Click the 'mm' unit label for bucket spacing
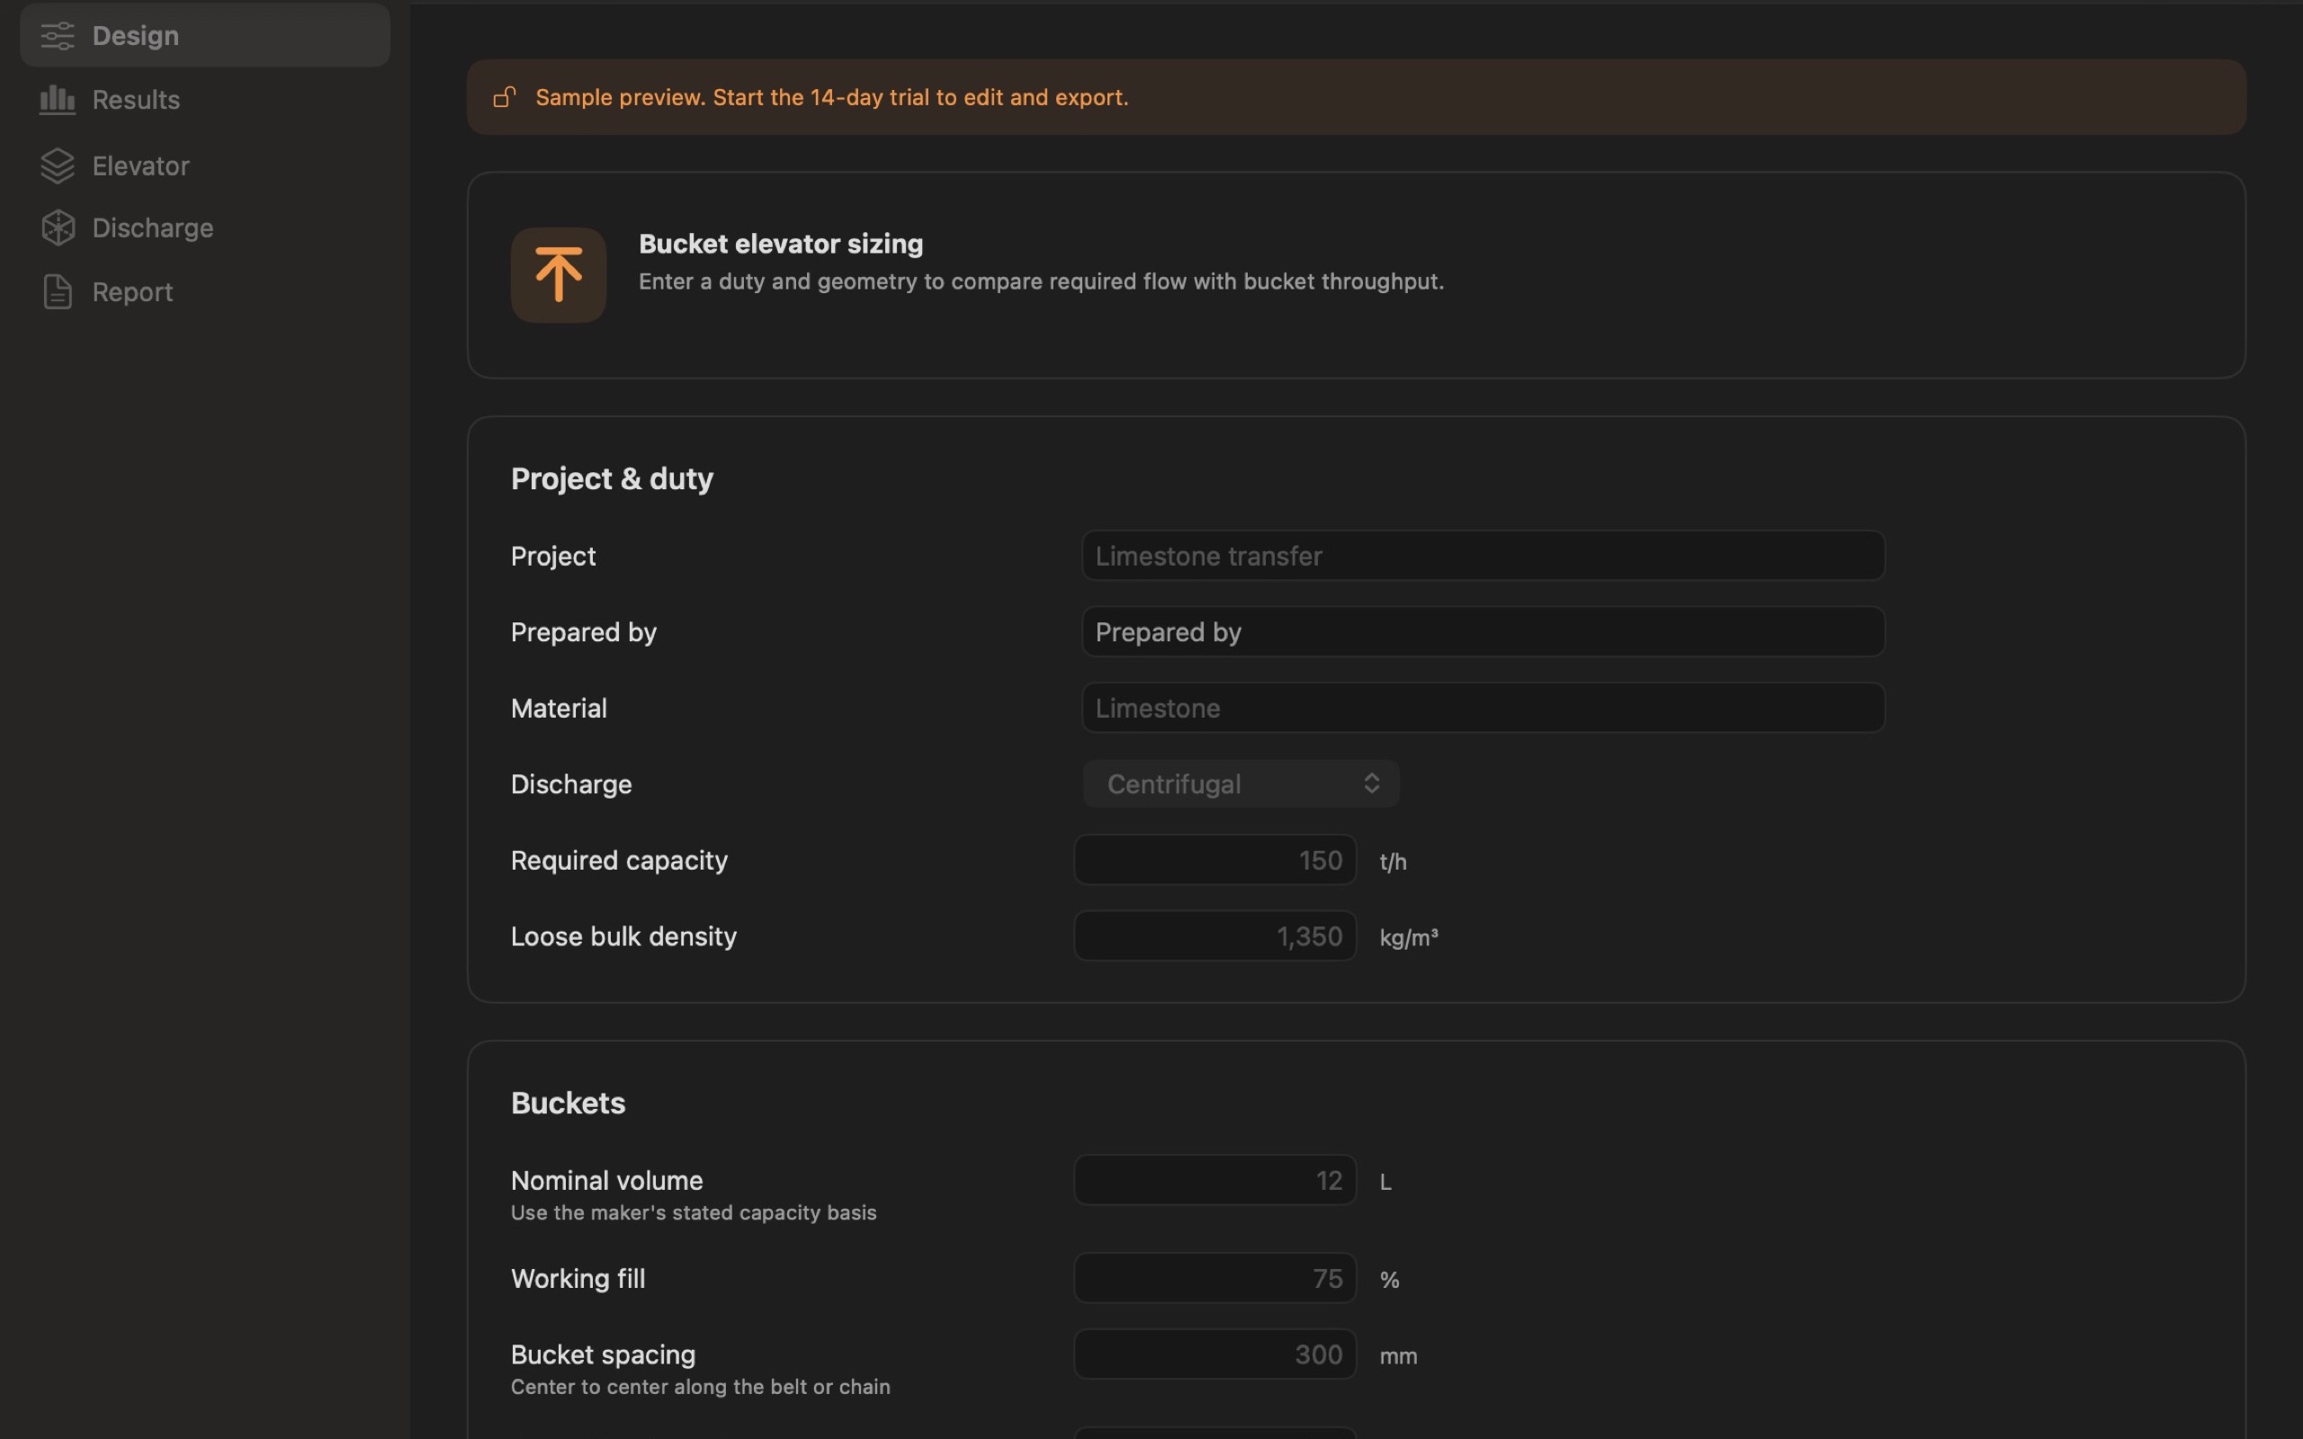Image resolution: width=2303 pixels, height=1439 pixels. [x=1398, y=1356]
